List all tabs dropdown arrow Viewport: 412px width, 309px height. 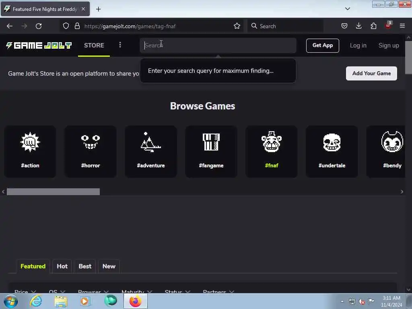click(x=347, y=9)
